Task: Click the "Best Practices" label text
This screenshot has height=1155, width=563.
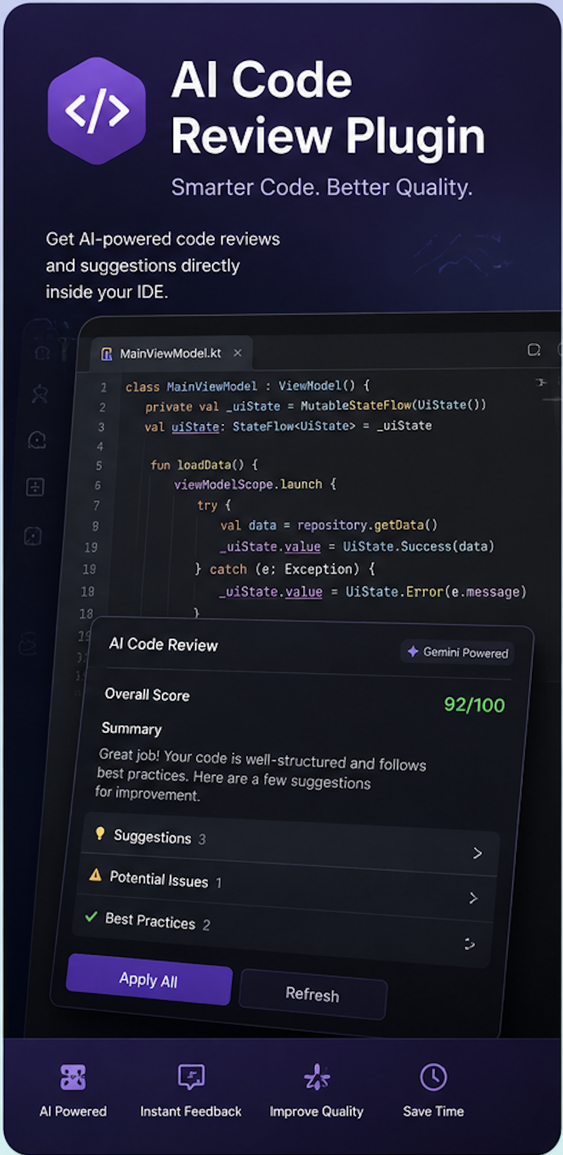Action: click(150, 920)
